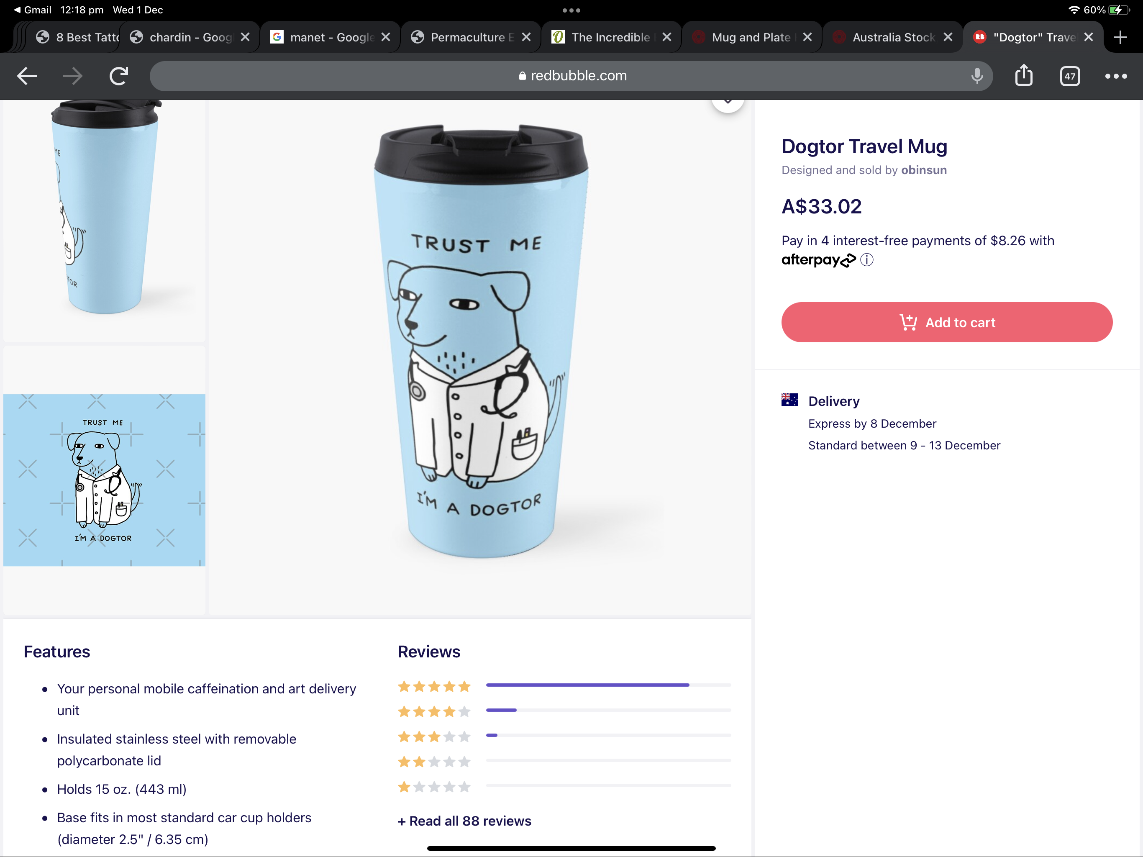The image size is (1143, 857).
Task: Tap the one-star rating row
Action: 564,786
